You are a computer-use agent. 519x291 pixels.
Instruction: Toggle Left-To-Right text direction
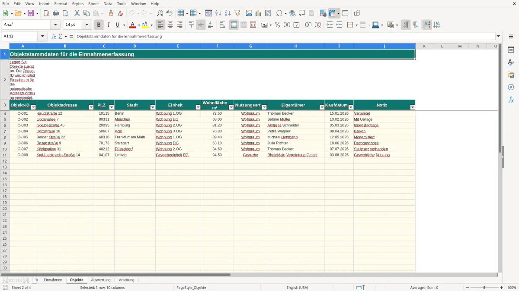point(406,25)
